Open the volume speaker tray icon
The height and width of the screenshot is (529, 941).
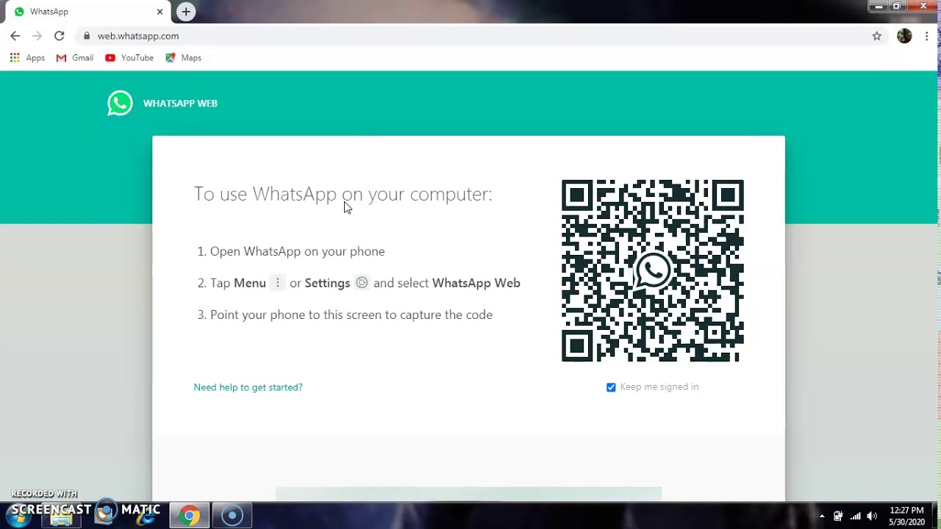(x=872, y=516)
